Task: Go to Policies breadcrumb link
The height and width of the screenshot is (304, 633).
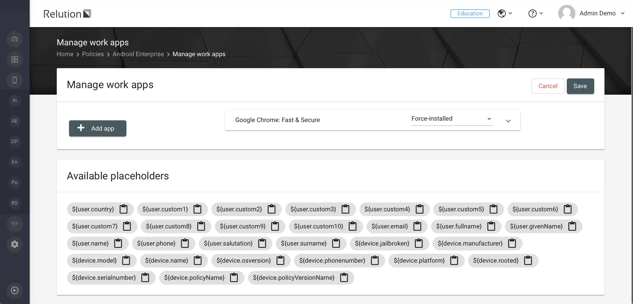Action: coord(93,54)
